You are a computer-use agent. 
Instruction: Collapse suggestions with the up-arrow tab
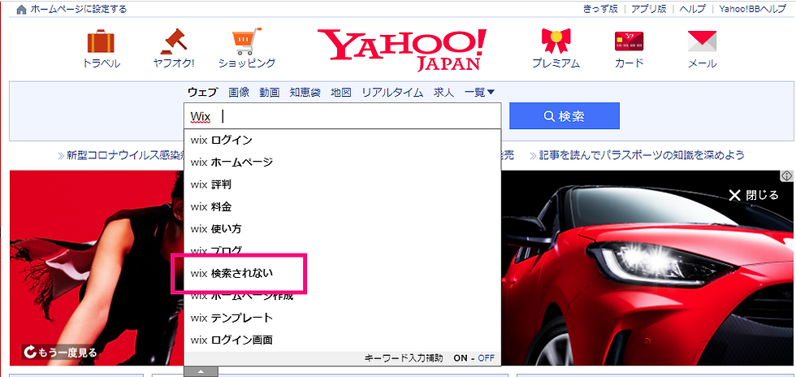click(201, 371)
